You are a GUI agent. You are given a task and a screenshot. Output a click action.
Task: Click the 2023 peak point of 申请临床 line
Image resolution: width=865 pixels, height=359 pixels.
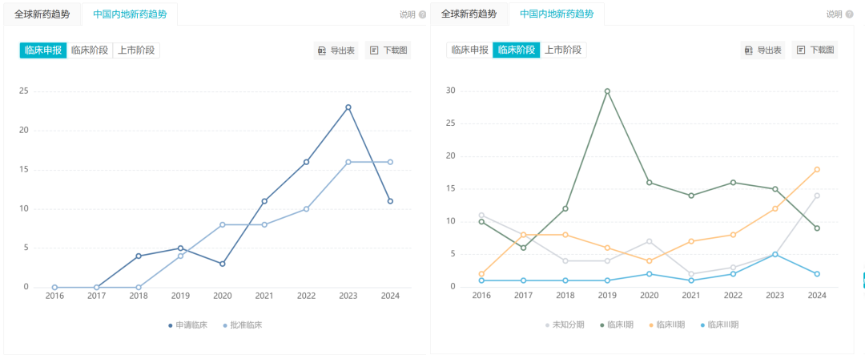point(348,107)
